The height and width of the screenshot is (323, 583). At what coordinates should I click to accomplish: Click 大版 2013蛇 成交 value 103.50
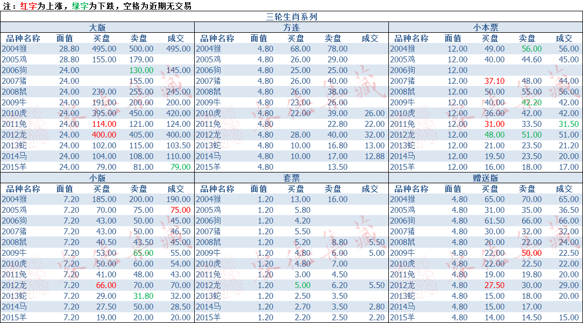point(179,146)
